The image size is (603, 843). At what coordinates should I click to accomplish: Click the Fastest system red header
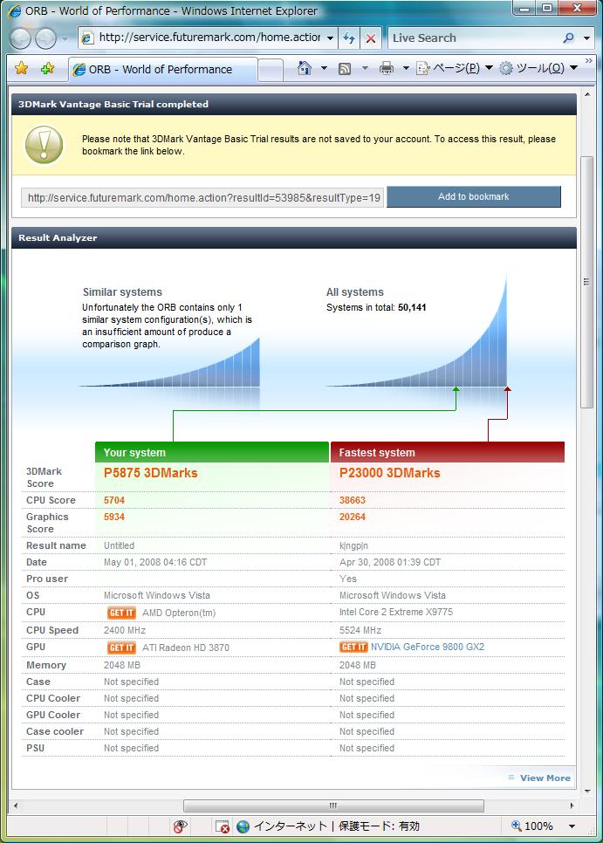[x=448, y=452]
